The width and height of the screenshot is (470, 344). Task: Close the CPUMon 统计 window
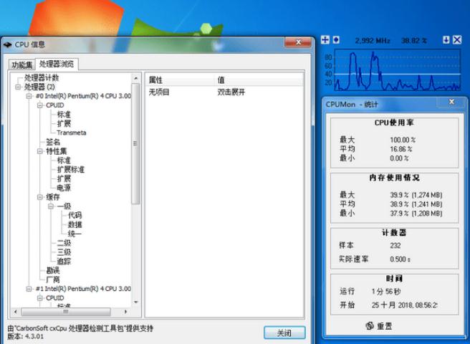[x=451, y=102]
